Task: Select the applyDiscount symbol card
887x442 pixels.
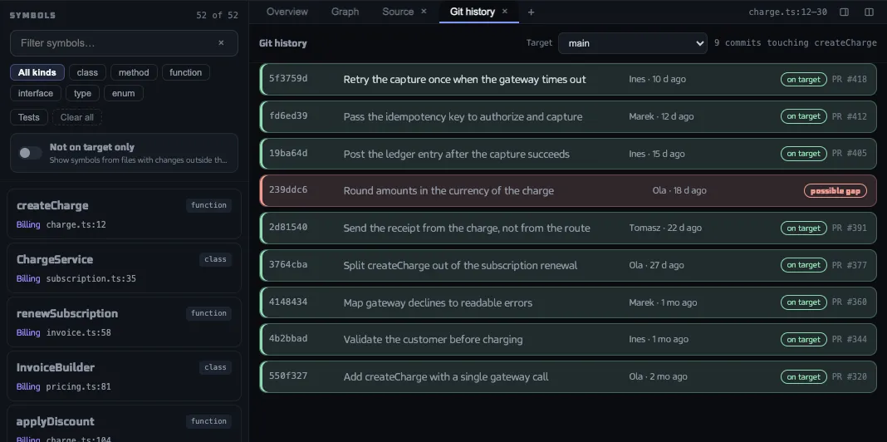Action: click(124, 424)
